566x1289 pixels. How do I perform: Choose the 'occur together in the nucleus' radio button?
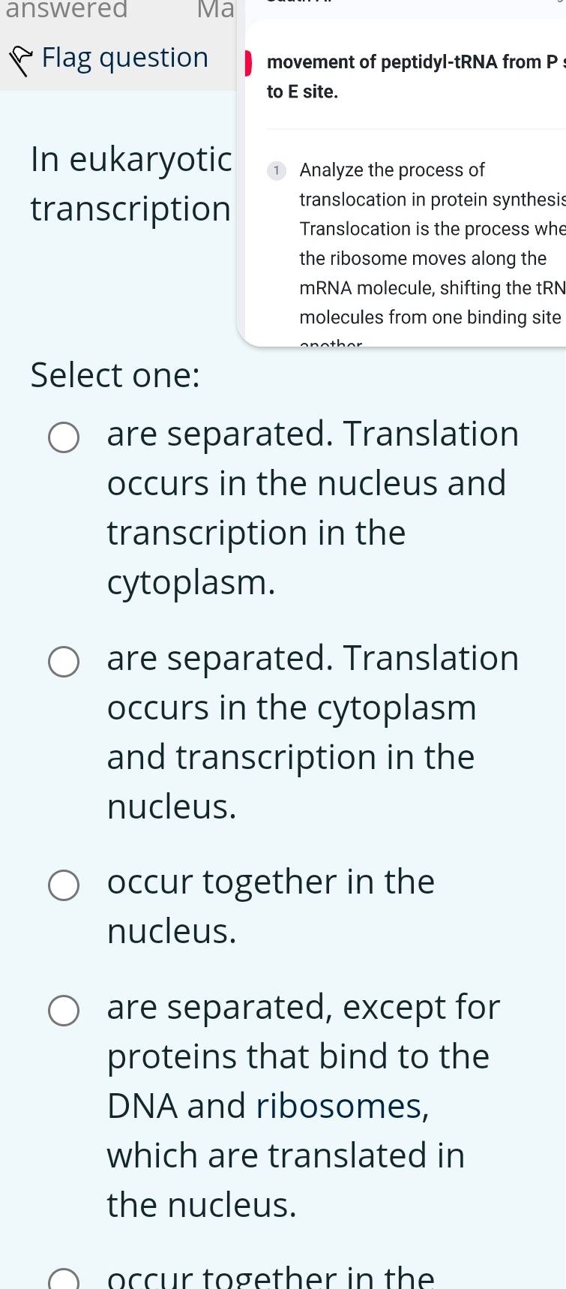pyautogui.click(x=64, y=885)
